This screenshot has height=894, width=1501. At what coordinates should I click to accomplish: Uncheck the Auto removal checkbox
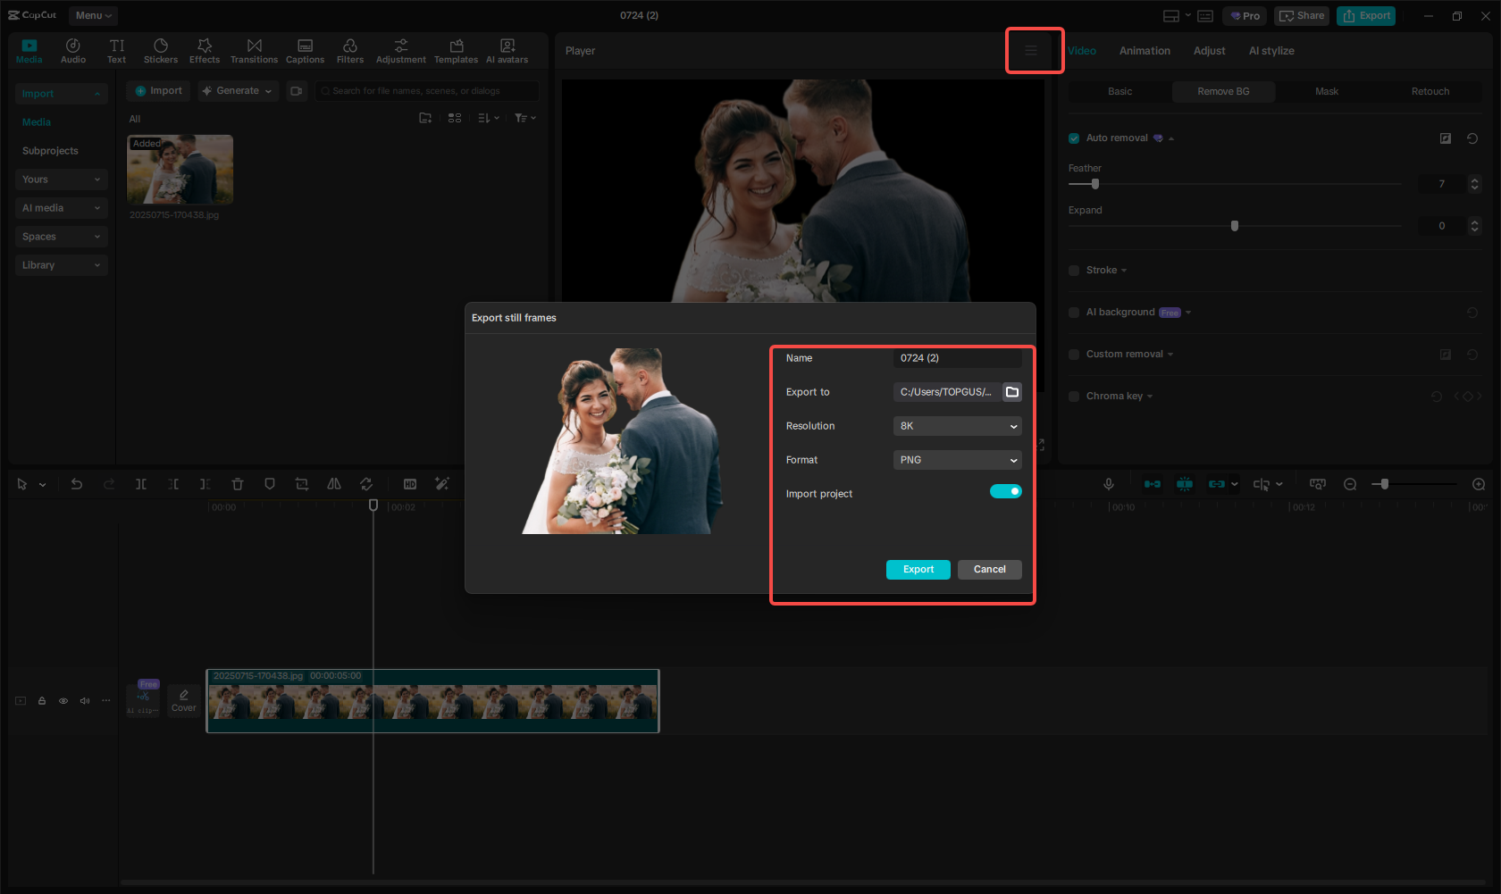1073,138
